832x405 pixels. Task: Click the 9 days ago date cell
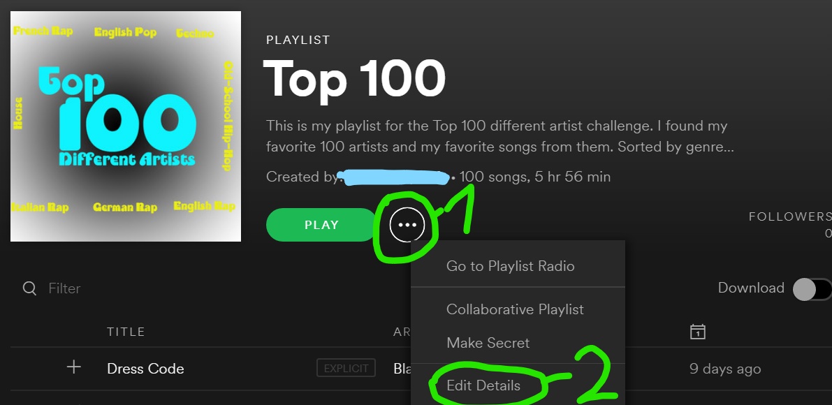725,369
